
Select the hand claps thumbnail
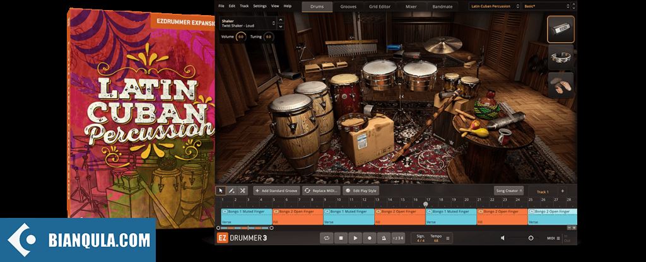click(x=561, y=85)
